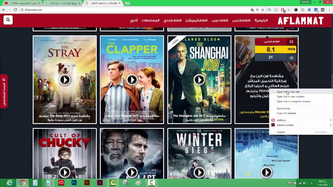
Task: Open the black circular color-wheel extension
Action: click(x=296, y=10)
